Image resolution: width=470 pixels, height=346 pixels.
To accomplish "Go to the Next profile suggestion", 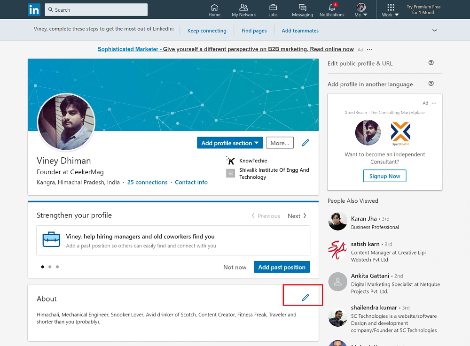I will (x=297, y=216).
